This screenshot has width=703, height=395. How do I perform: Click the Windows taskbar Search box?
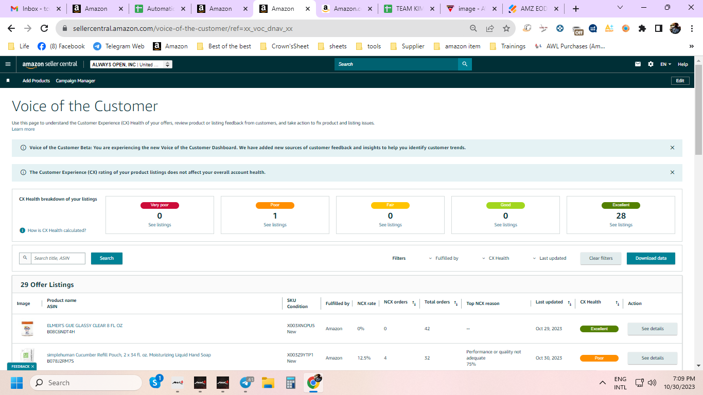pos(85,383)
